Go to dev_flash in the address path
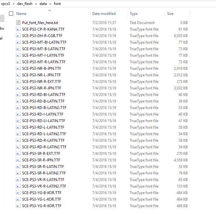The width and height of the screenshot is (216, 214). [x=25, y=4]
